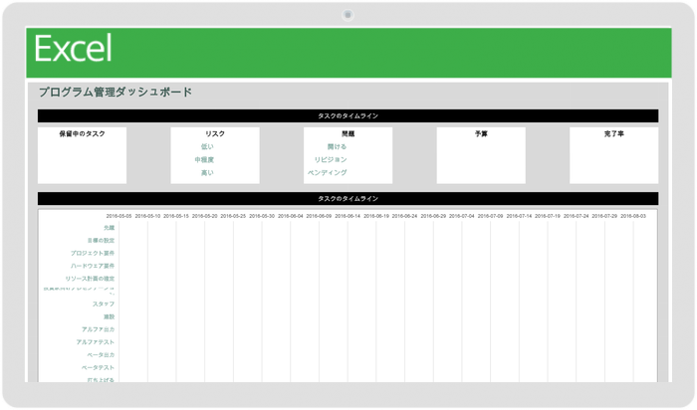Select the ペンディング issue label
697x410 pixels.
[328, 172]
